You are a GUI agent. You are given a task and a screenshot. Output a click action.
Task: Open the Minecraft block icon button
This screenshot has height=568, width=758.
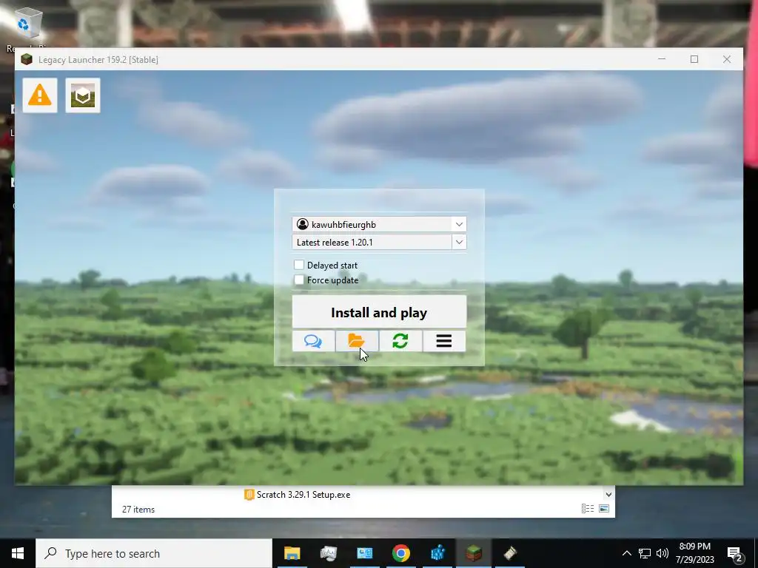coord(83,95)
